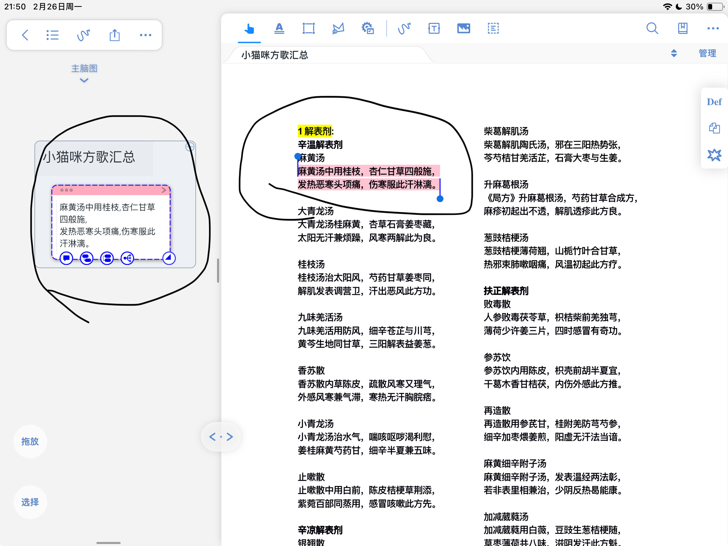Click the up-down sort arrows near 管理
This screenshot has width=728, height=546.
(674, 53)
